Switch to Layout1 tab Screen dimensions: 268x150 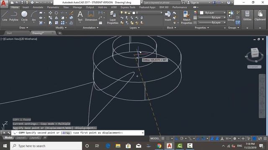click(21, 137)
